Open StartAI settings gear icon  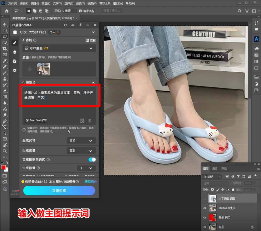(x=15, y=70)
